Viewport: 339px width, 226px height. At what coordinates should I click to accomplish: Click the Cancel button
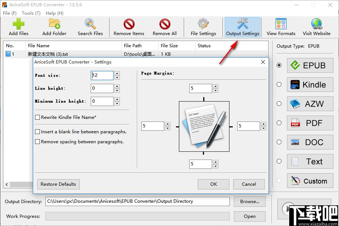point(249,184)
